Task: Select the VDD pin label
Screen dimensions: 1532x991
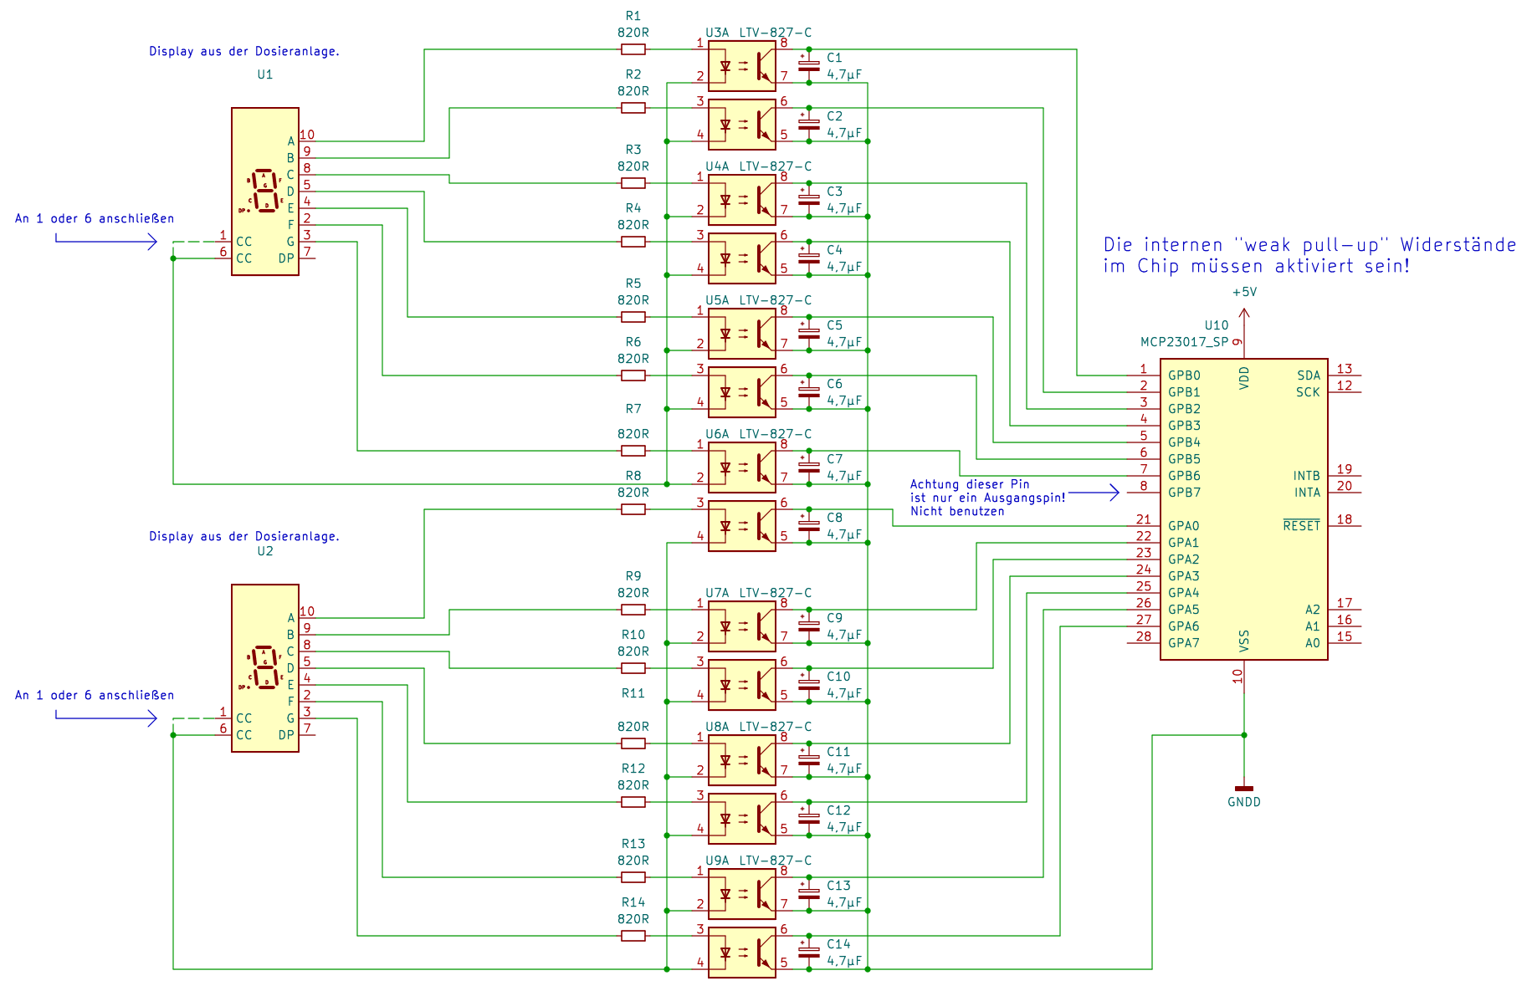Action: (x=1244, y=378)
